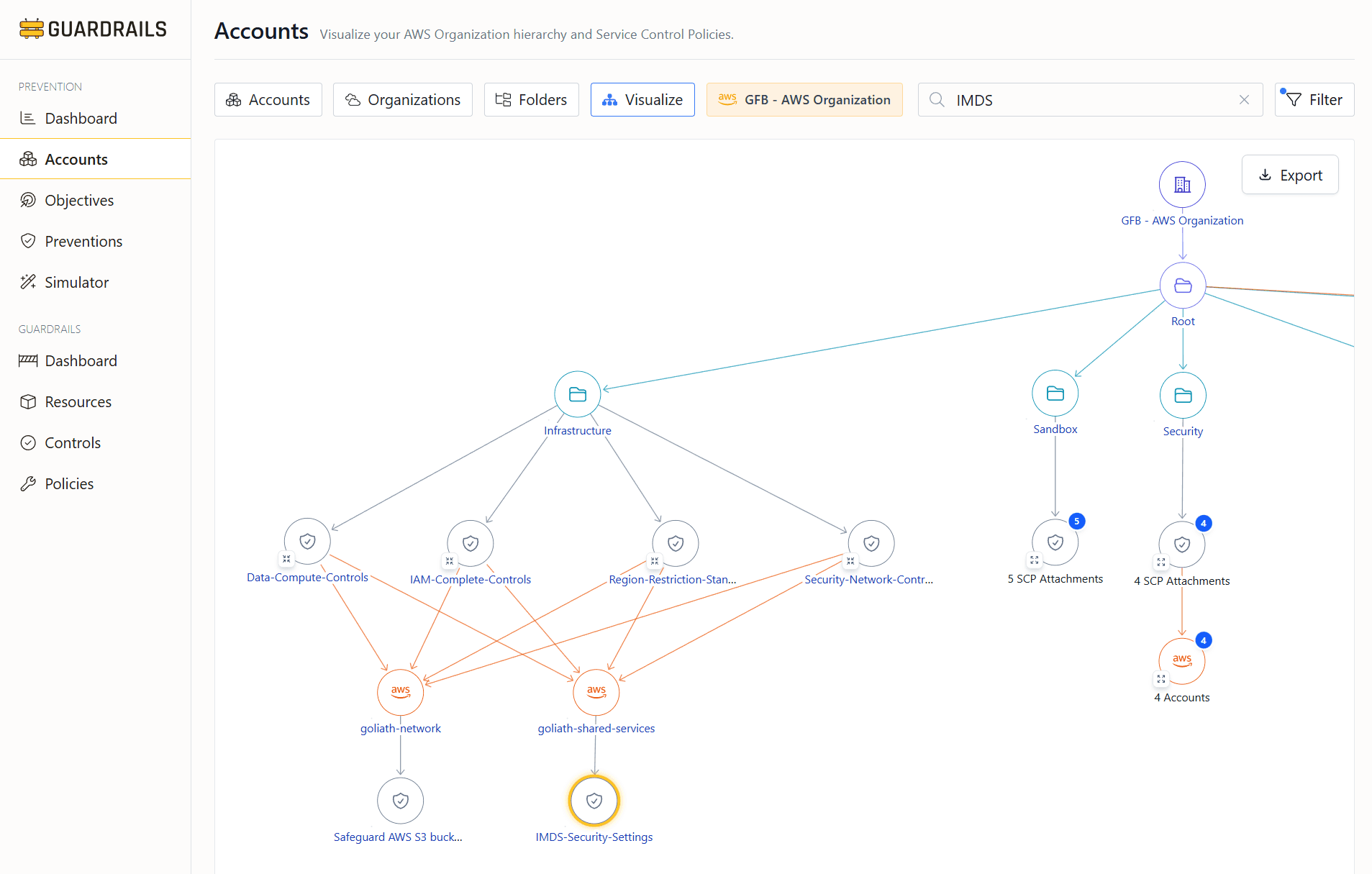This screenshot has width=1372, height=874.
Task: Click the Security folder node icon
Action: [1183, 396]
